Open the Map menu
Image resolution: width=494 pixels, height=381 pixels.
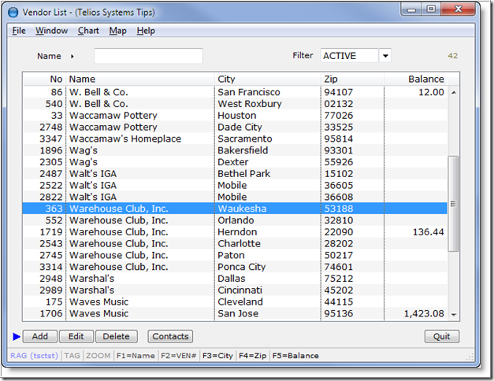click(x=117, y=31)
